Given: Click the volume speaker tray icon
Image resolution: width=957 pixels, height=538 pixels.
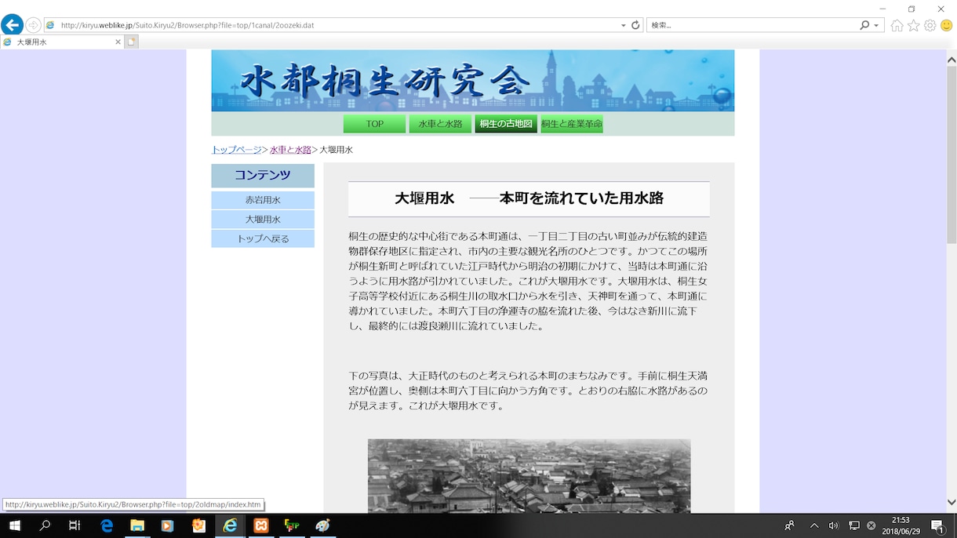Looking at the screenshot, I should point(833,525).
